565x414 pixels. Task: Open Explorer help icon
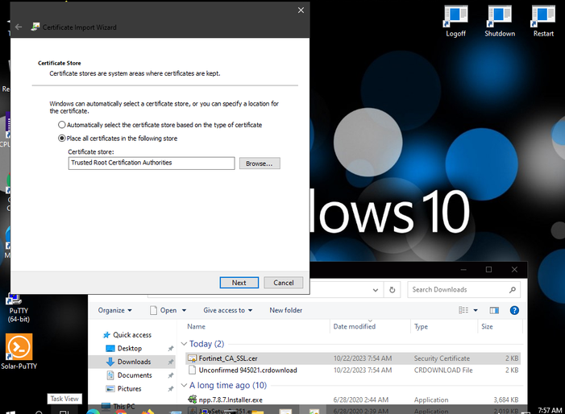pyautogui.click(x=514, y=310)
